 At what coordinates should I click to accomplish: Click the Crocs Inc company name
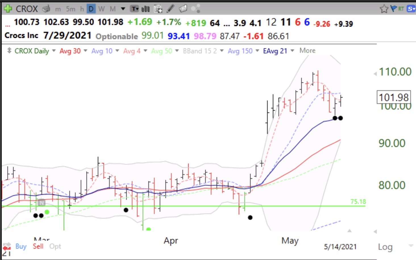coord(21,35)
